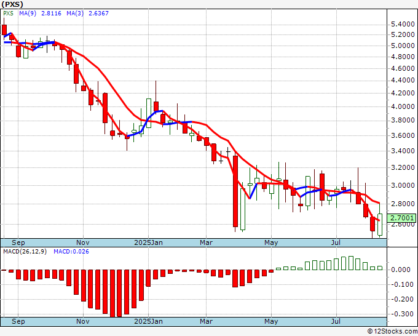Click the 4.0000 price axis label
The image size is (418, 336).
tap(403, 106)
